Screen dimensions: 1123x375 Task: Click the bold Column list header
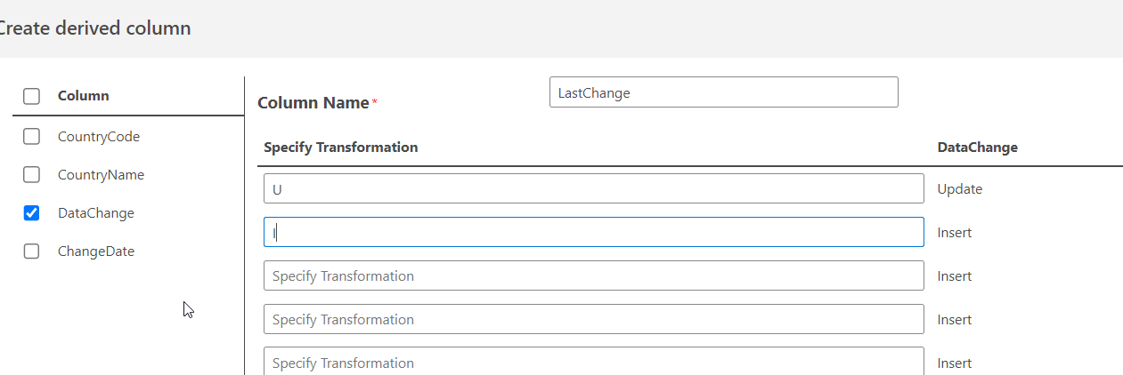pos(84,96)
